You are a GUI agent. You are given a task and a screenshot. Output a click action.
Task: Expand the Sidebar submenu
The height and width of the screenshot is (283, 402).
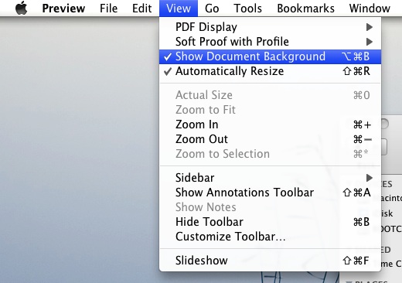(x=270, y=178)
